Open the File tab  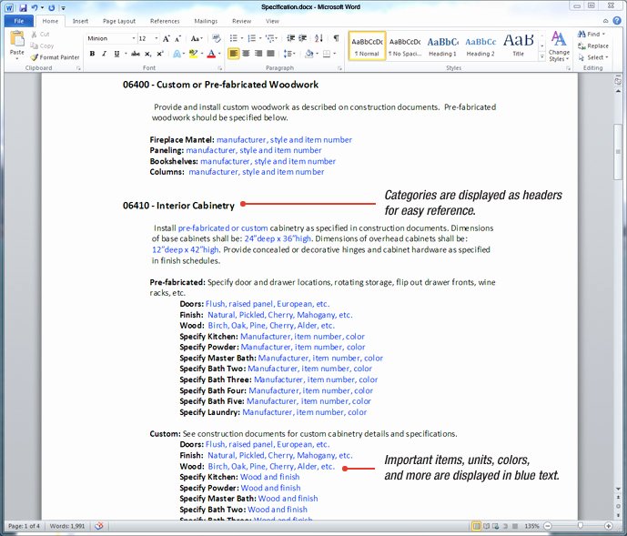click(x=18, y=21)
